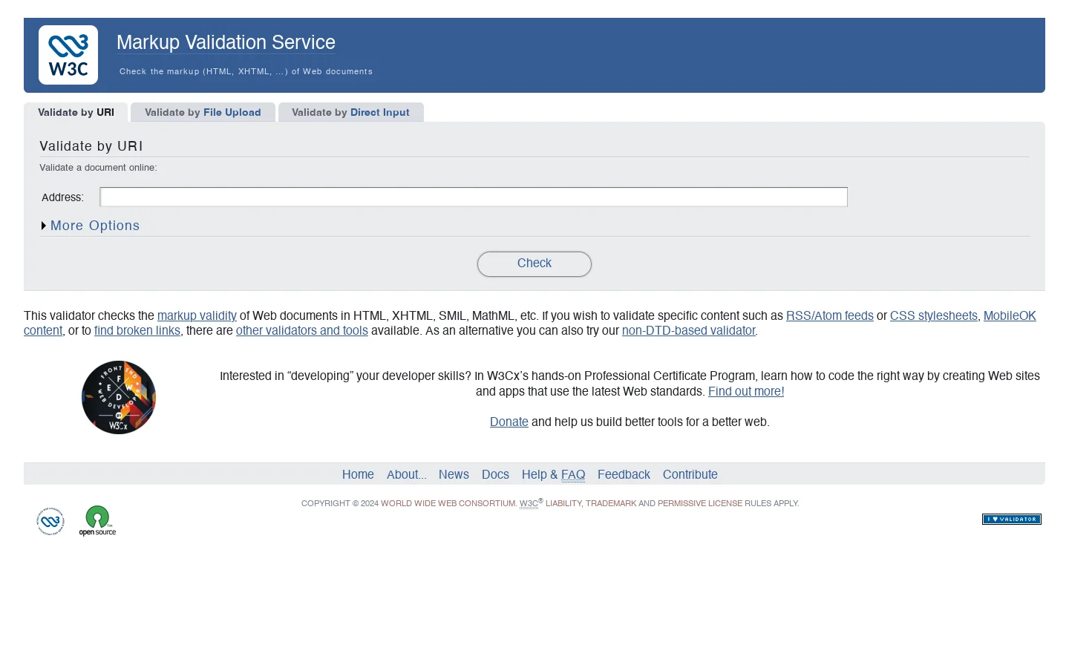The width and height of the screenshot is (1069, 668).
Task: Open other validators and tools link
Action: point(302,330)
